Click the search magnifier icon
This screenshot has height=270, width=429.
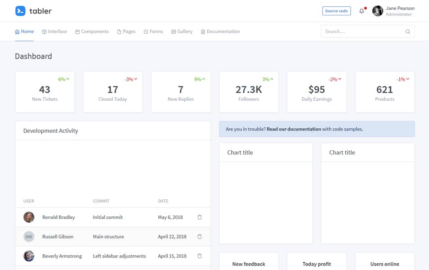coord(408,31)
